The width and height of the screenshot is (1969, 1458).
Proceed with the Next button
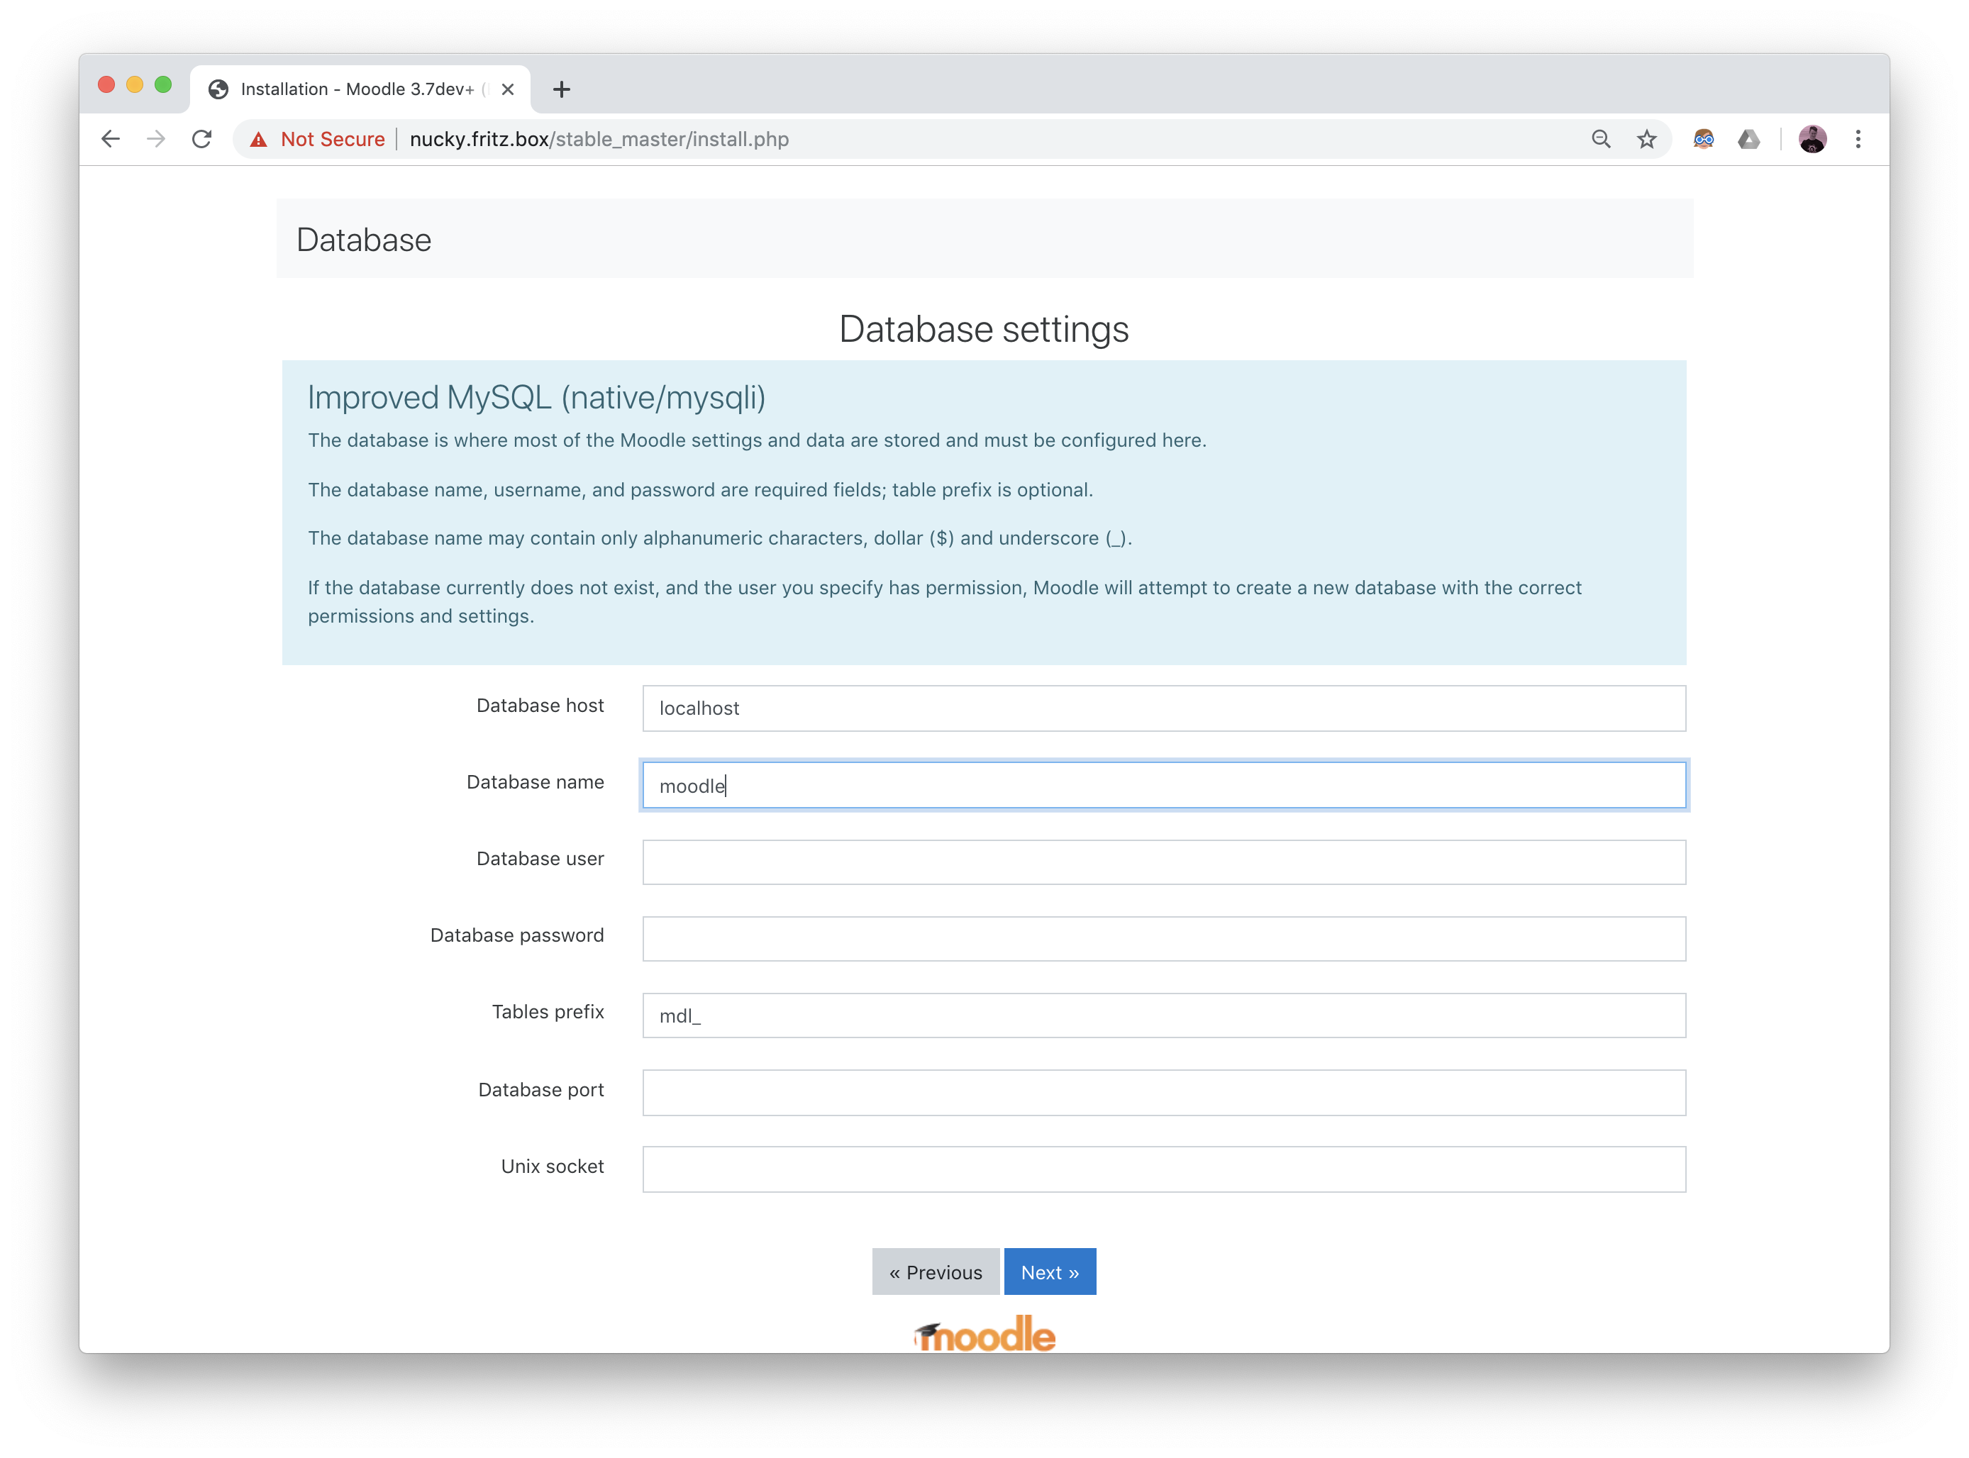click(x=1050, y=1271)
